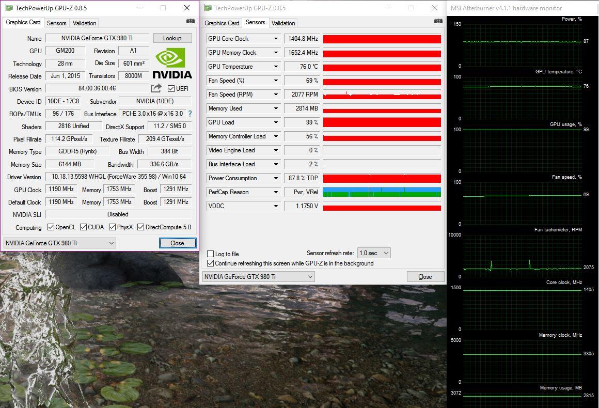Click the Bus Interface question mark icon
599x408 pixels.
pos(190,114)
